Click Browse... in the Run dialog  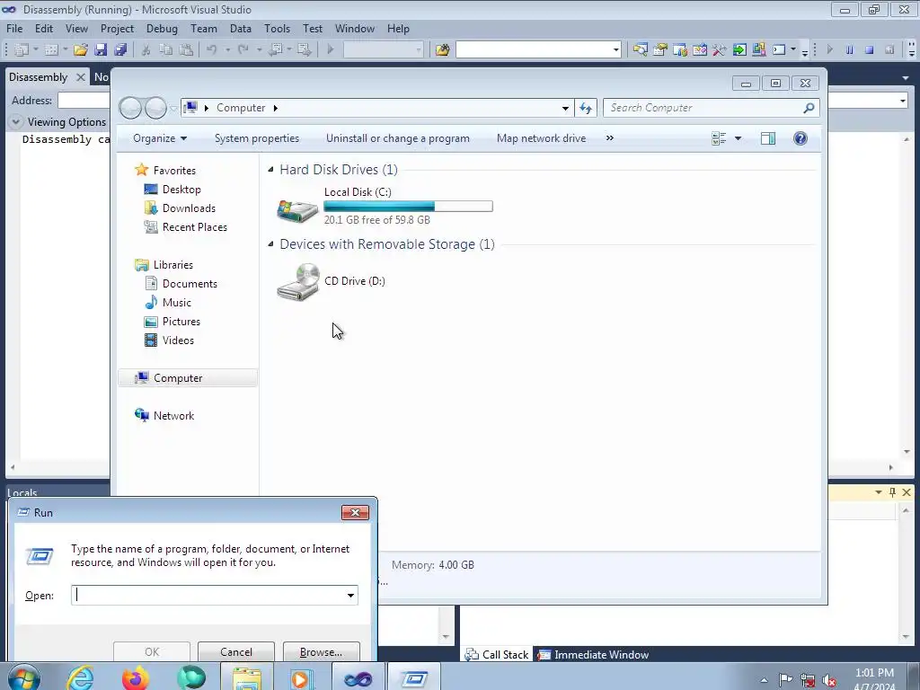(321, 652)
